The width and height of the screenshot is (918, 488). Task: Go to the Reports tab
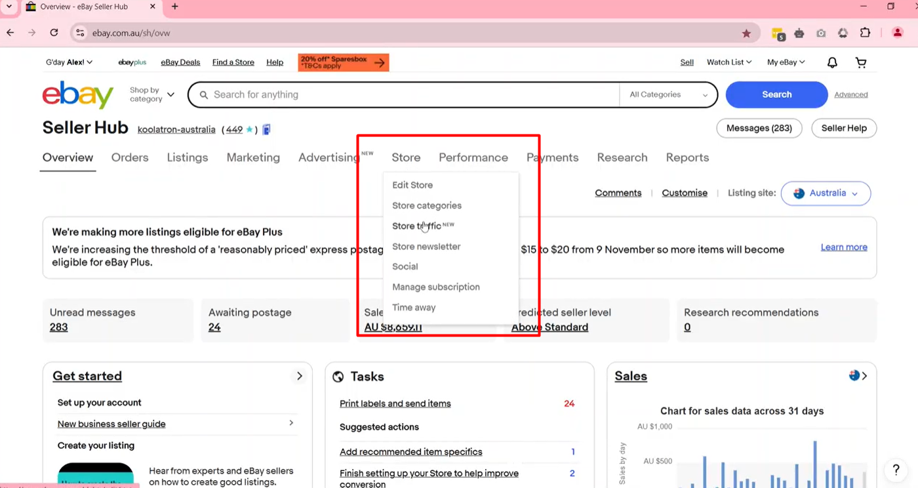click(687, 157)
